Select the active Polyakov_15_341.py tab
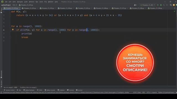The height and width of the screenshot is (99, 177). point(12,8)
